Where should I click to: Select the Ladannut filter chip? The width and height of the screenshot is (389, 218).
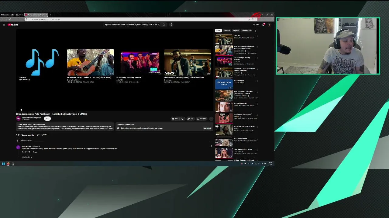coord(247,31)
